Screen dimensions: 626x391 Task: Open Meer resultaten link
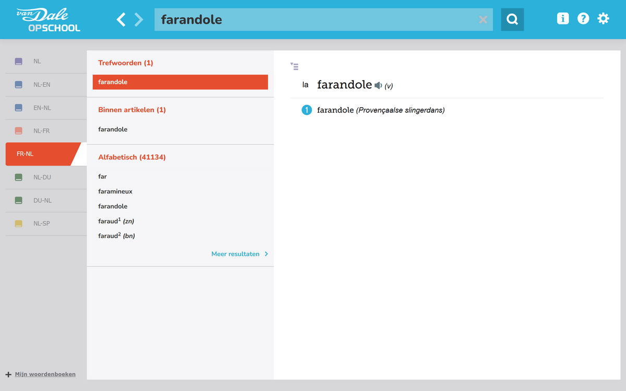point(235,254)
